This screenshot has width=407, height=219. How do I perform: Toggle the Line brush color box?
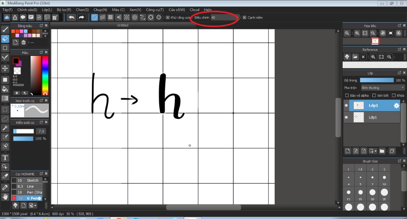pos(14,186)
